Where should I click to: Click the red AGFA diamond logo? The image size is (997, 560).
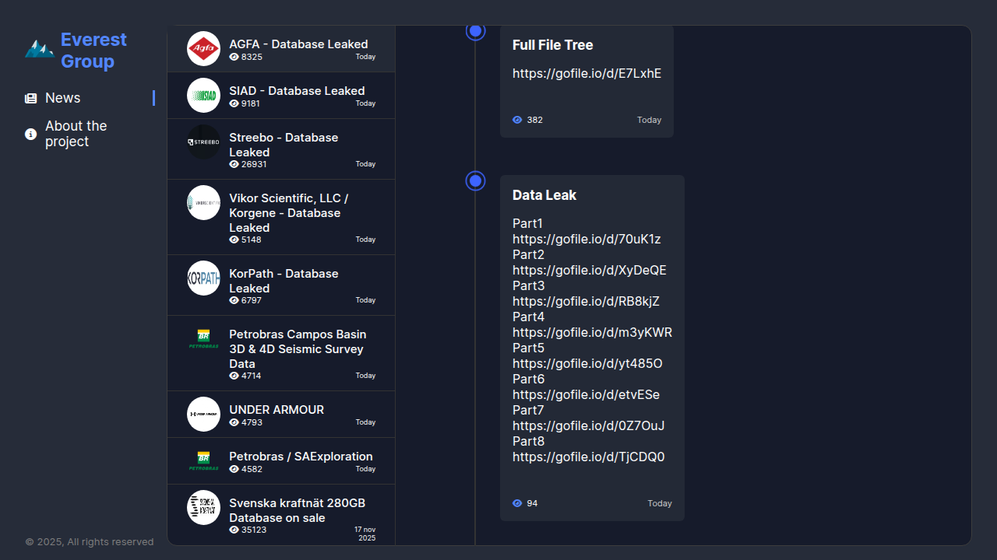pos(203,48)
